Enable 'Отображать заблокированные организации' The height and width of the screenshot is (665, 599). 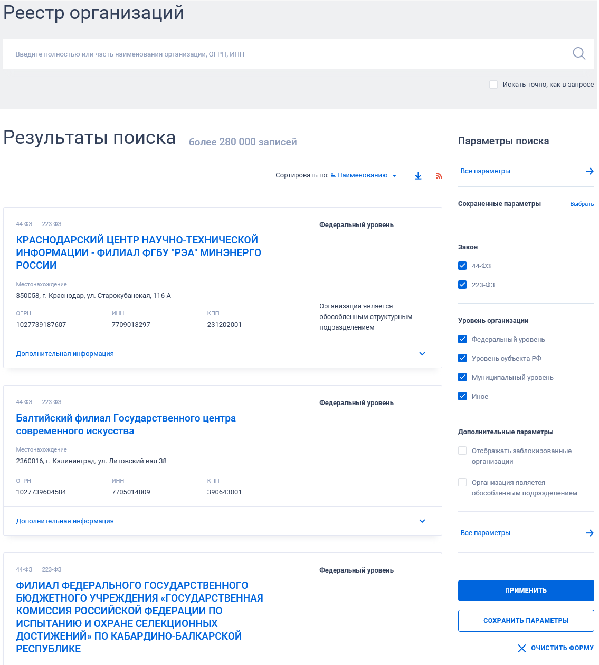pyautogui.click(x=462, y=451)
